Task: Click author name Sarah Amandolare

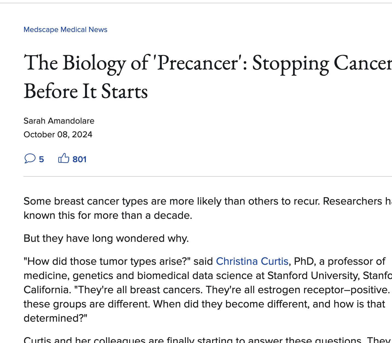Action: click(59, 121)
